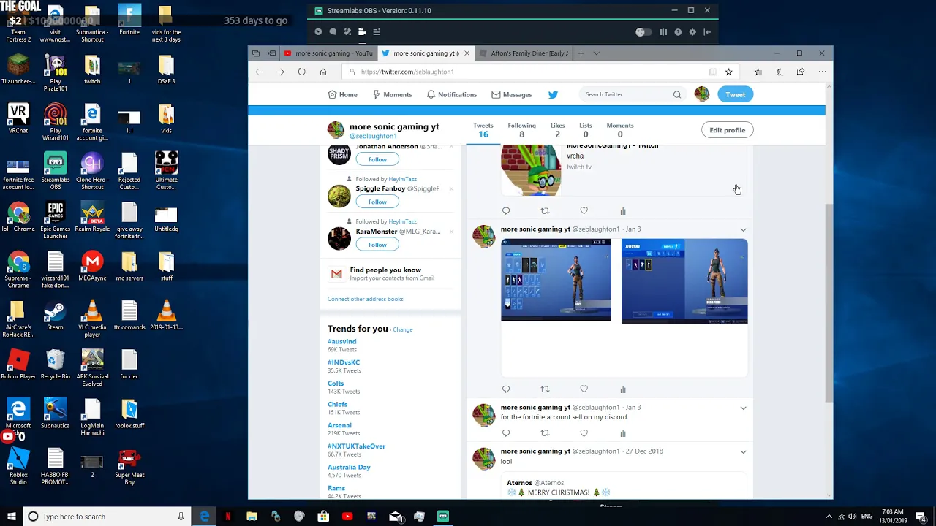This screenshot has width=936, height=526.
Task: Click the Edge add notes pen icon
Action: tap(780, 72)
